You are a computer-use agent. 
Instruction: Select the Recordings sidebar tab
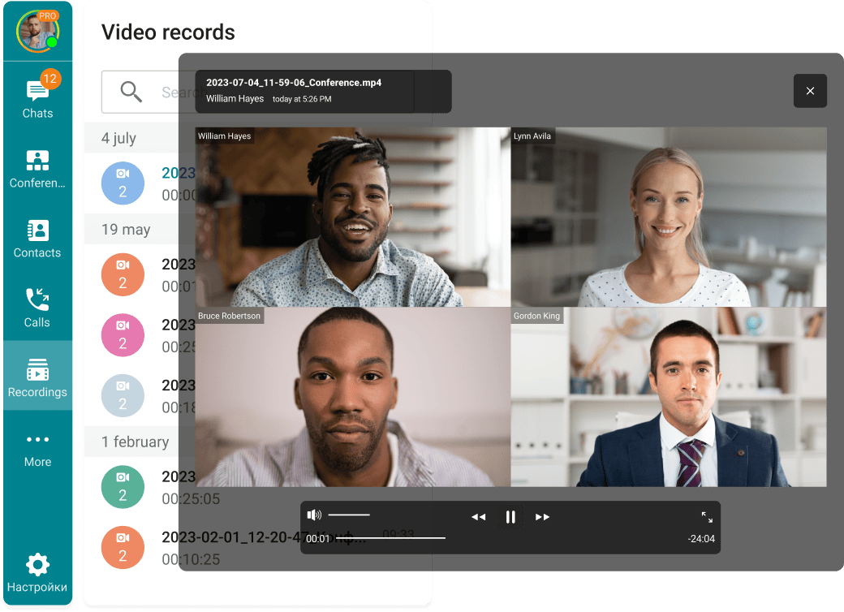pyautogui.click(x=37, y=377)
